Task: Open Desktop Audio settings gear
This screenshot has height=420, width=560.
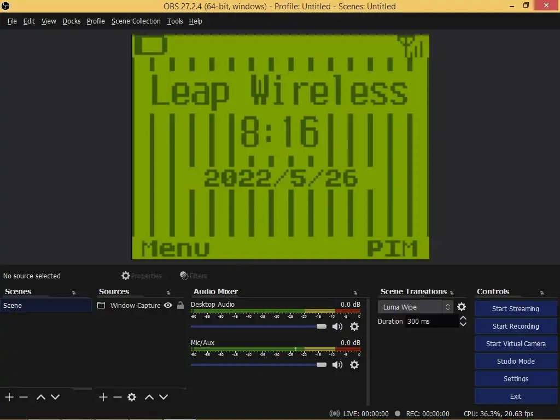Action: click(354, 326)
